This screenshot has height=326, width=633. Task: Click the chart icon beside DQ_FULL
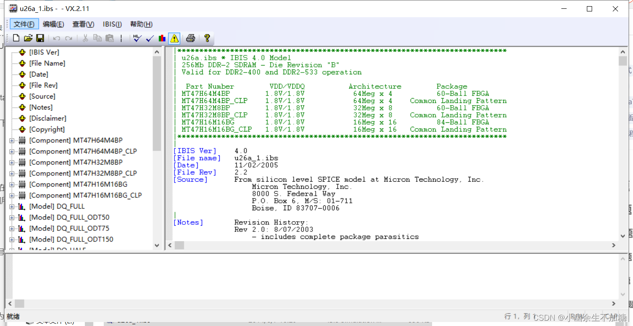(x=22, y=206)
